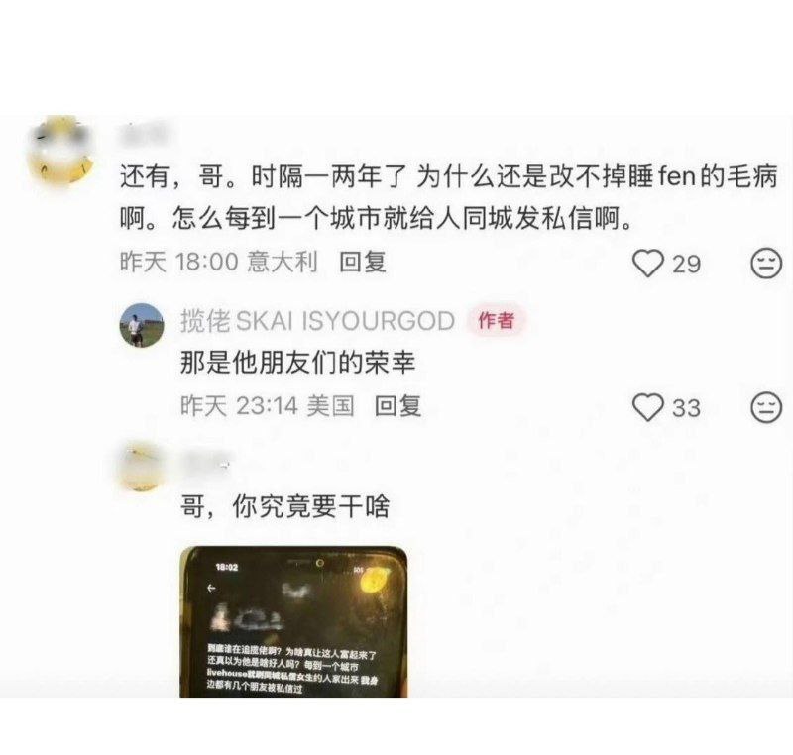Image resolution: width=793 pixels, height=755 pixels.
Task: Like the comment with 29 likes
Action: click(x=648, y=264)
